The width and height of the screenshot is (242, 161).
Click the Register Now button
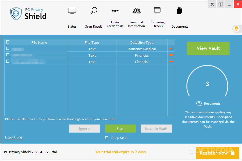tap(217, 153)
